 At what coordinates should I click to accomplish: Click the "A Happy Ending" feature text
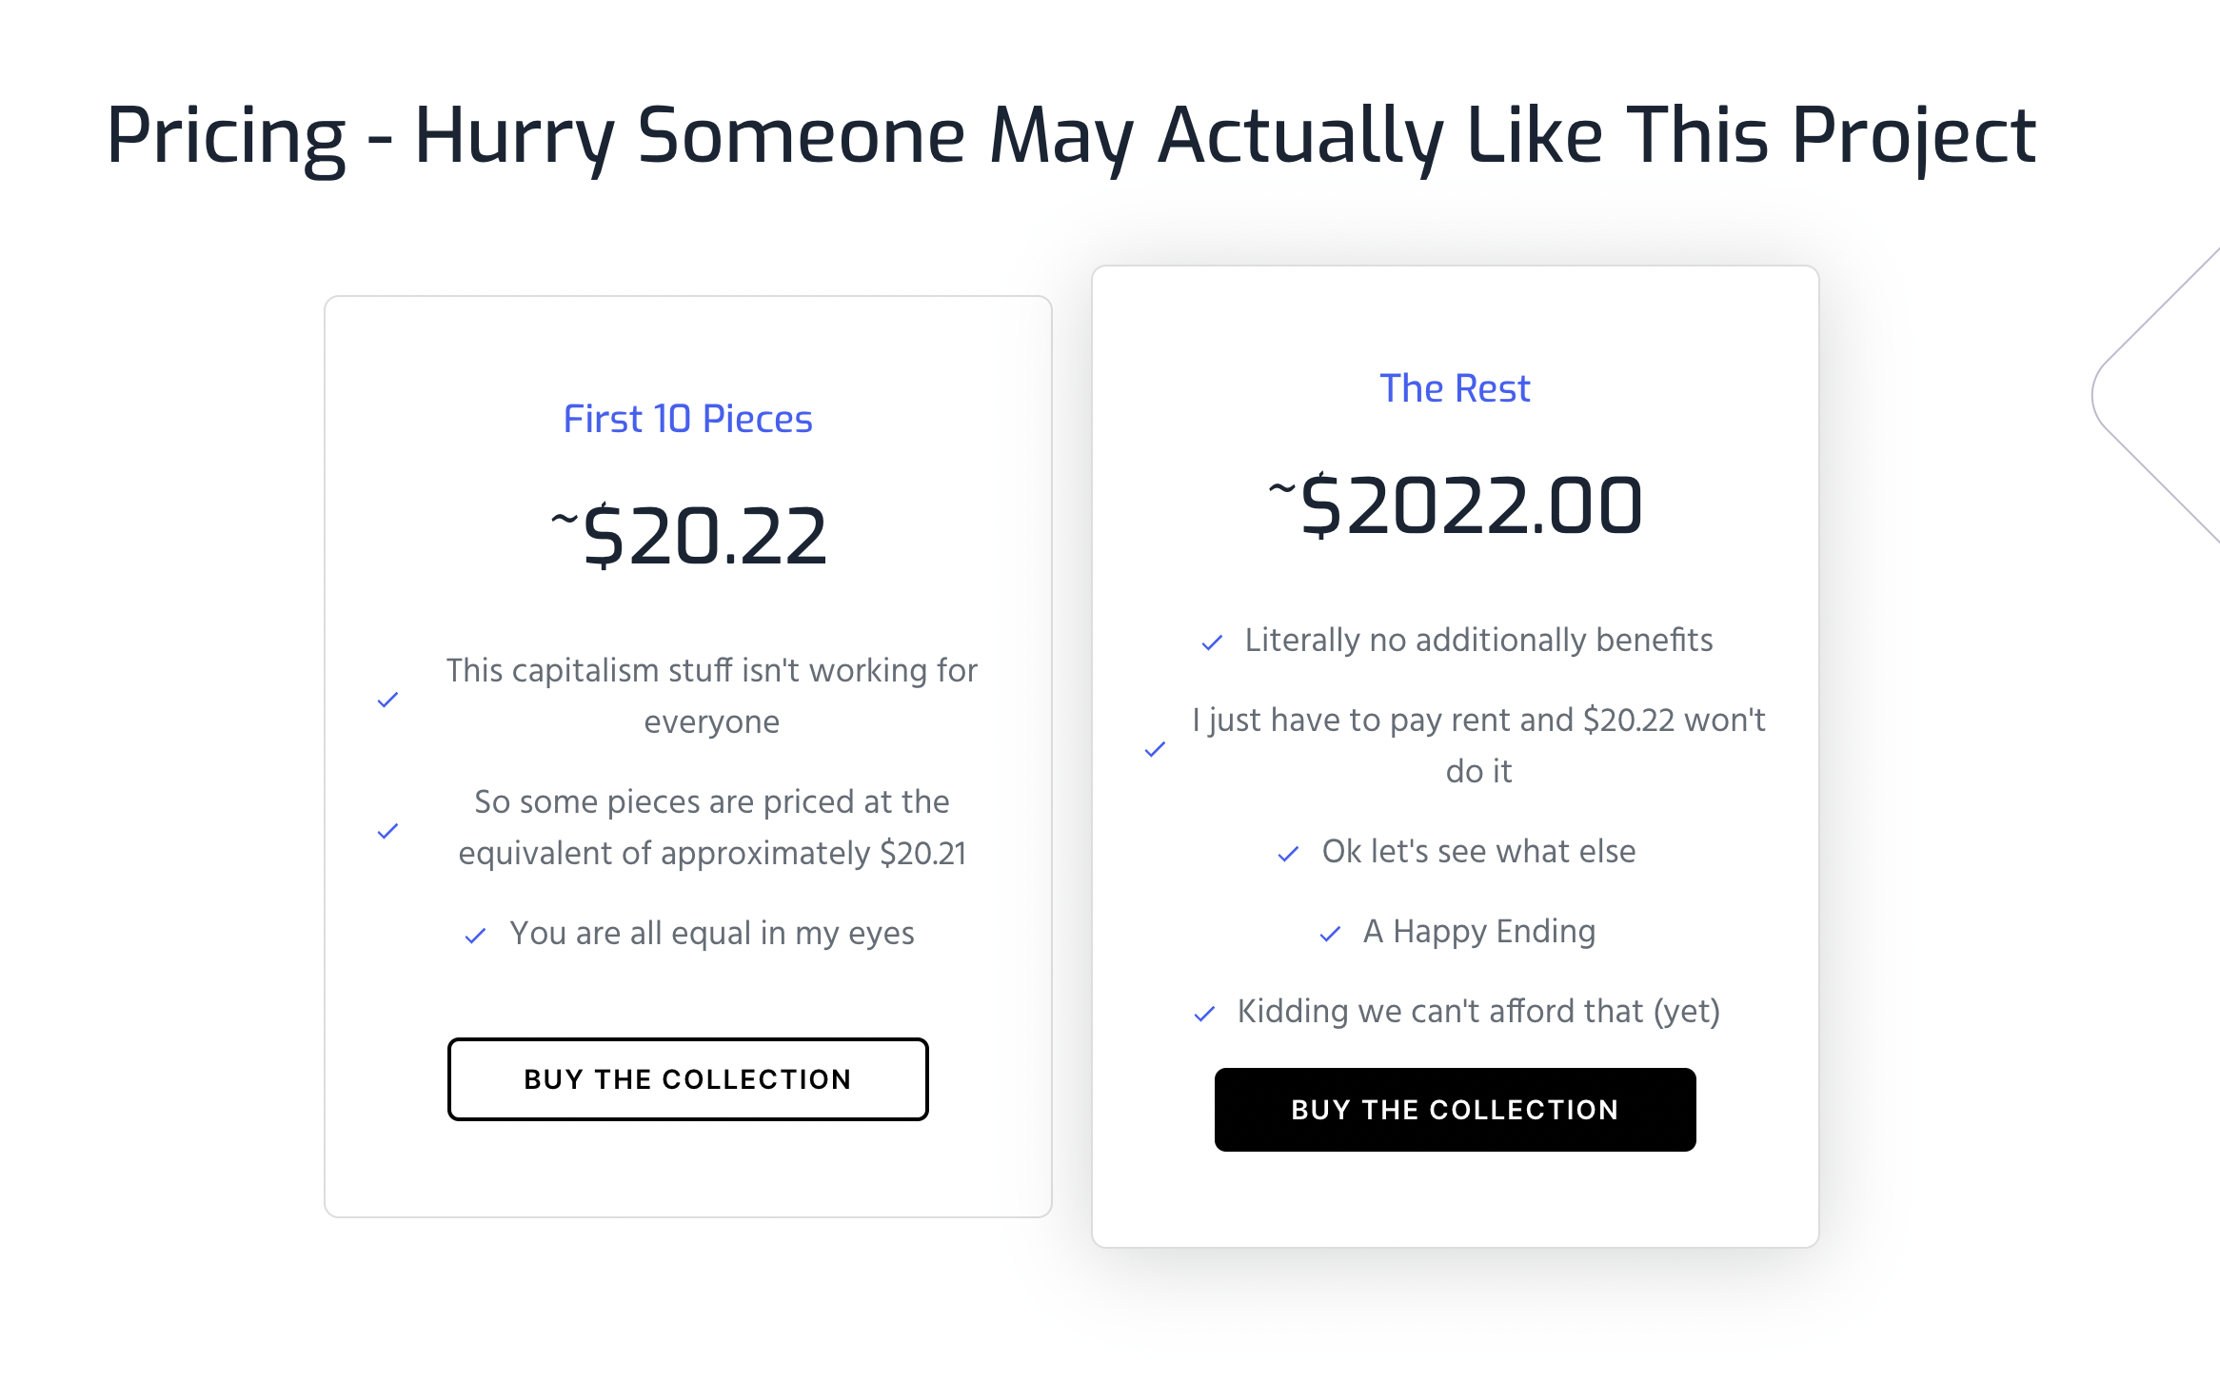1478,932
